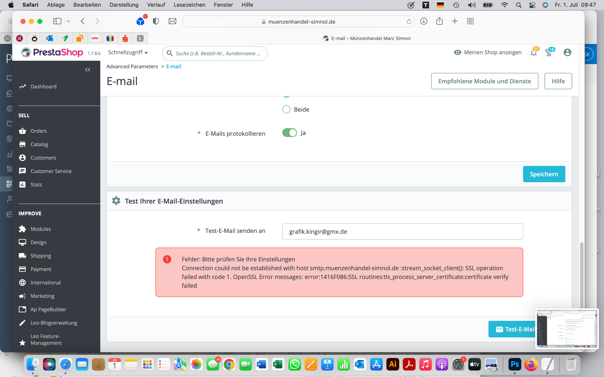Screen dimensions: 604x377
Task: Open Safari sidebar dropdown chevron
Action: [x=68, y=21]
